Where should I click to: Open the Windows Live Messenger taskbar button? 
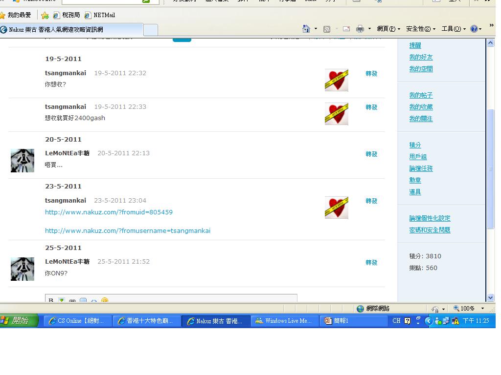pos(284,321)
